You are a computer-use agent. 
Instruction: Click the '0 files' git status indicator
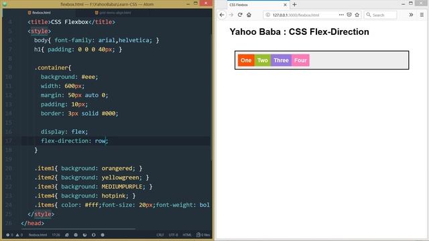pos(203,235)
